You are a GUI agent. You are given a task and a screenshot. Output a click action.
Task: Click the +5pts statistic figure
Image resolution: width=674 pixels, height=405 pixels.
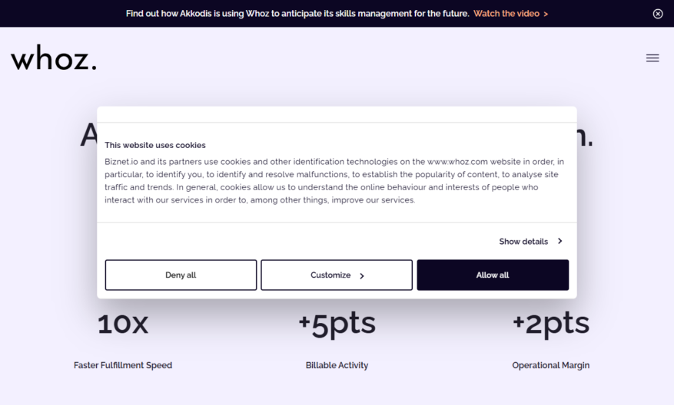pyautogui.click(x=337, y=324)
